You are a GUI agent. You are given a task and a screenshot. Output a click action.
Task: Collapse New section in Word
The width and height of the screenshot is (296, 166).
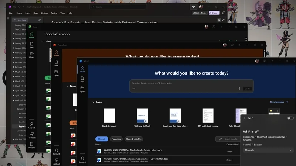pos(94,102)
